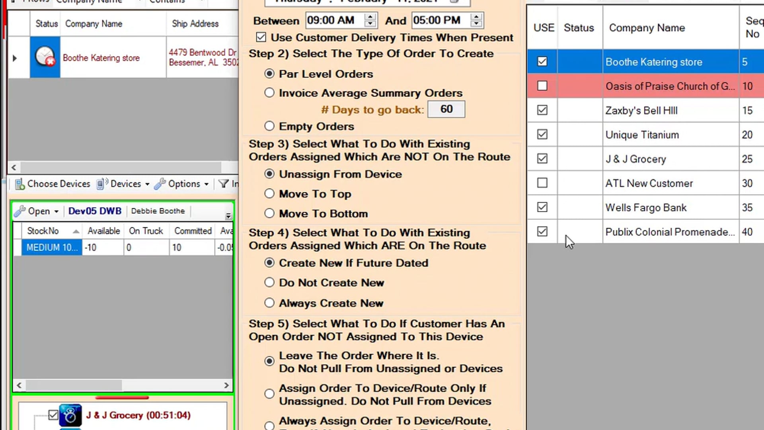The image size is (764, 430).
Task: Click the Options wrench icon
Action: coord(160,184)
